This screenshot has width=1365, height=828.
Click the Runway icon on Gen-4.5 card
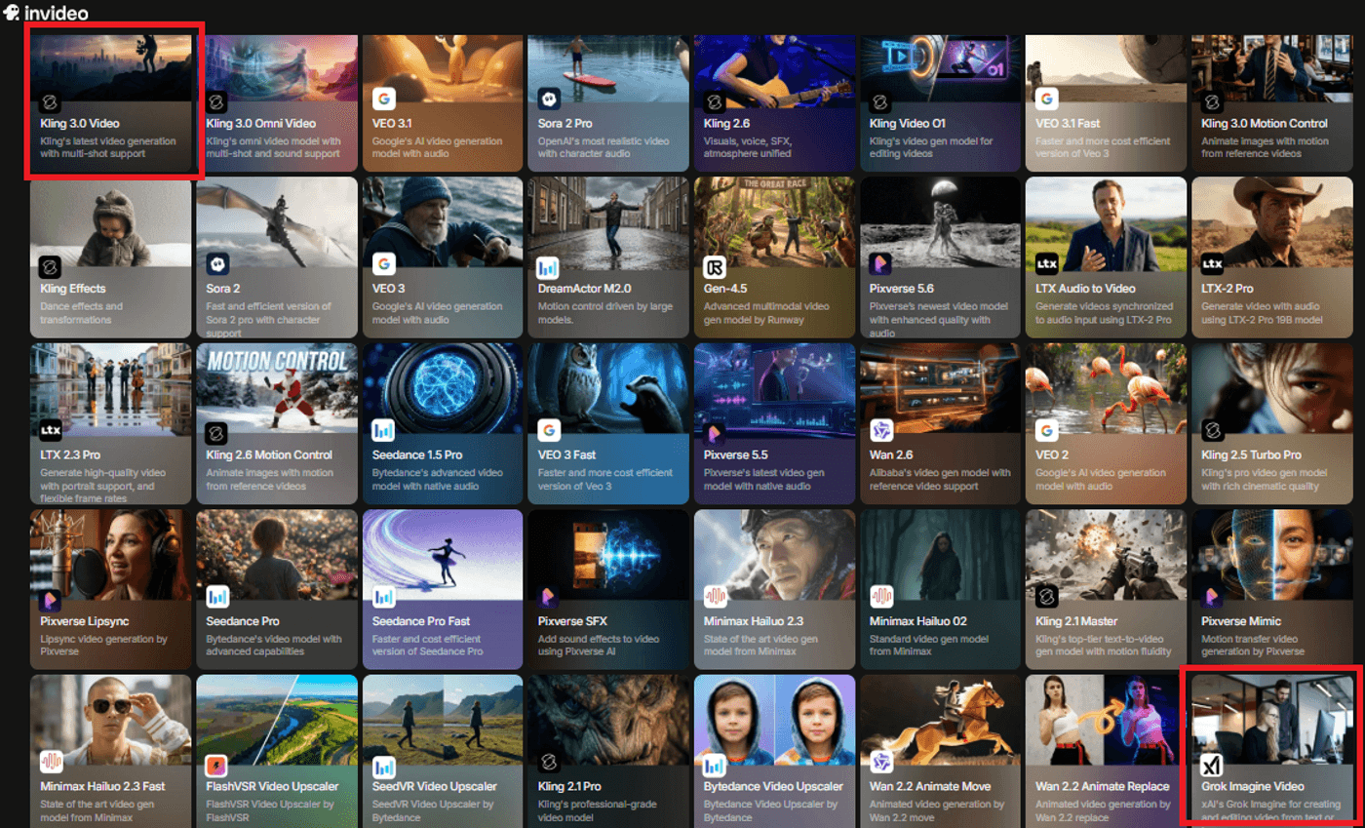pyautogui.click(x=715, y=266)
